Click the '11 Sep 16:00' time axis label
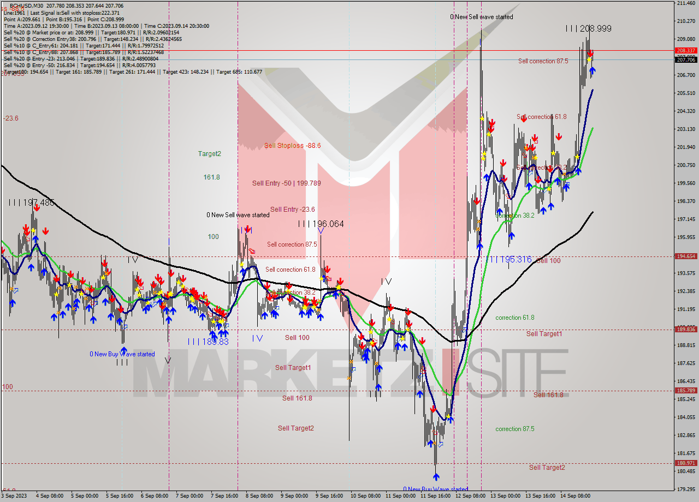The width and height of the screenshot is (699, 502). pos(435,496)
